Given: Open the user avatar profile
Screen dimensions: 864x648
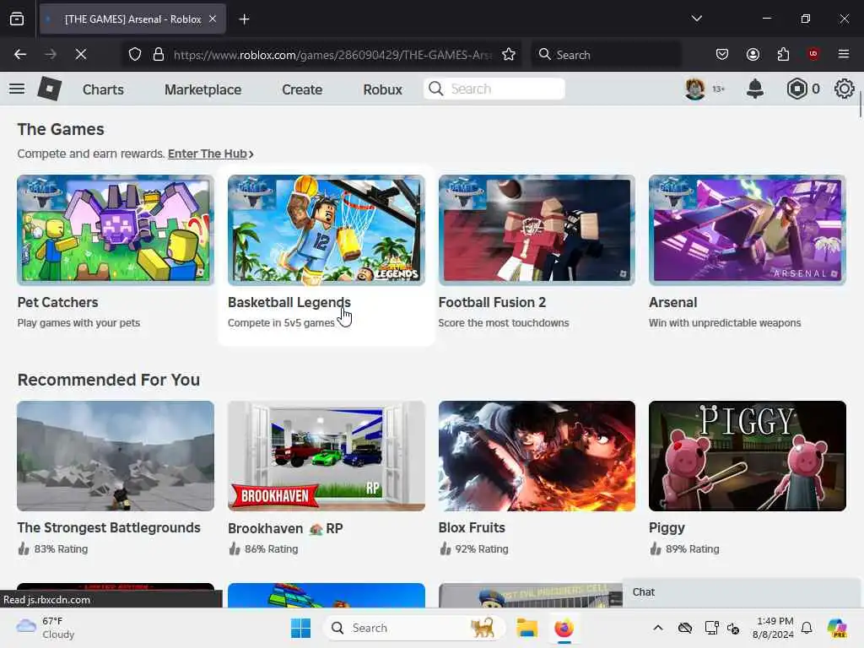Looking at the screenshot, I should point(695,89).
